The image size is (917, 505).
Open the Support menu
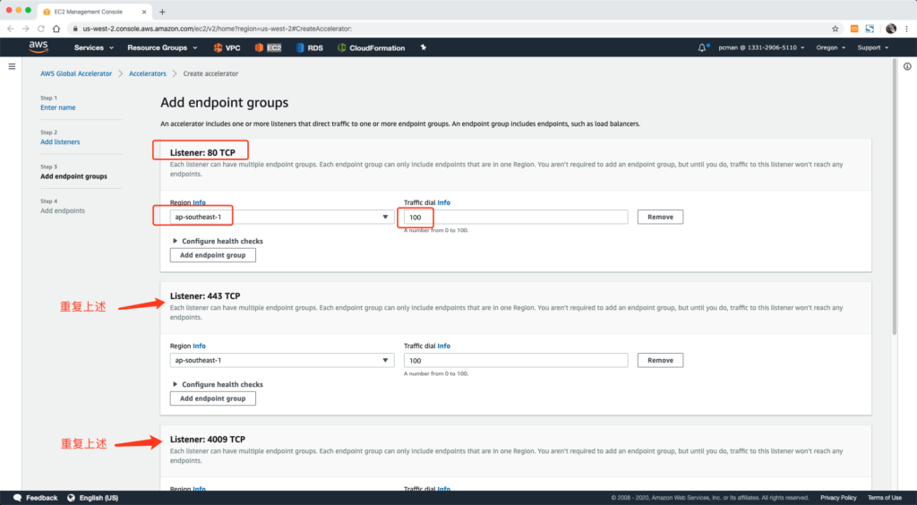(873, 47)
